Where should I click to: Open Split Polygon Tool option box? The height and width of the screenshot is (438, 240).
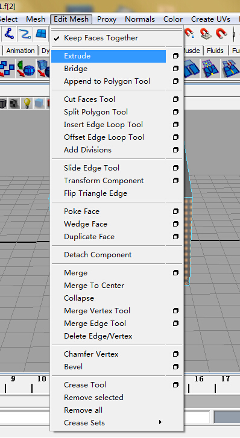click(x=175, y=111)
